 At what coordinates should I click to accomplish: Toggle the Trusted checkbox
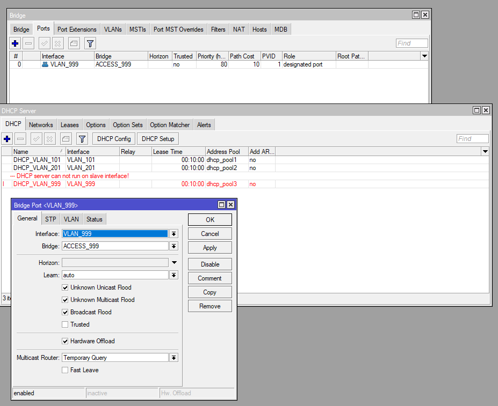tap(65, 324)
